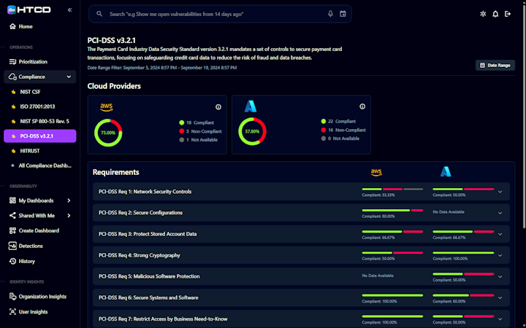
Task: Click AWS compliance bar for Req 1
Action: [x=392, y=189]
